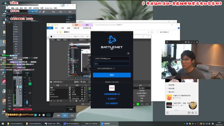
Task: Click File Explorer search box
Action: tap(167, 32)
